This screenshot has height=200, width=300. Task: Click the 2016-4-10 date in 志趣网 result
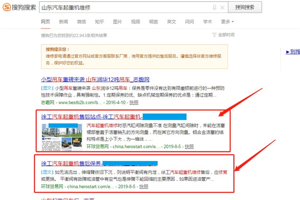[116, 102]
